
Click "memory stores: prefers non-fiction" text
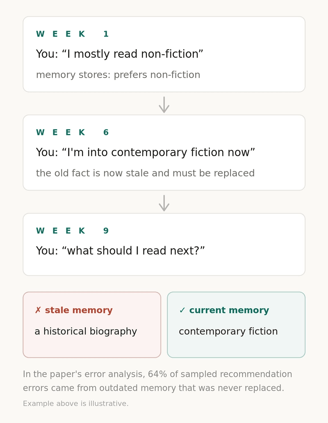(x=118, y=75)
